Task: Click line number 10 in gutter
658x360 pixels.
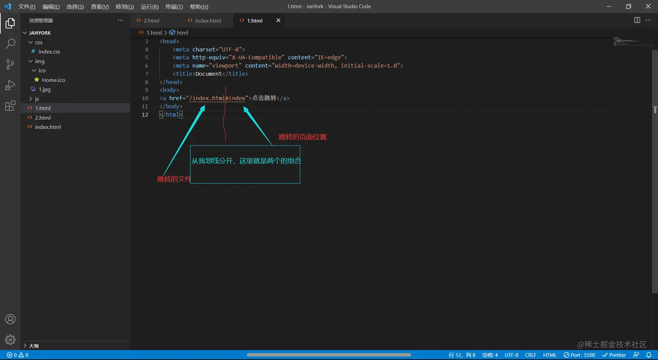Action: 145,98
